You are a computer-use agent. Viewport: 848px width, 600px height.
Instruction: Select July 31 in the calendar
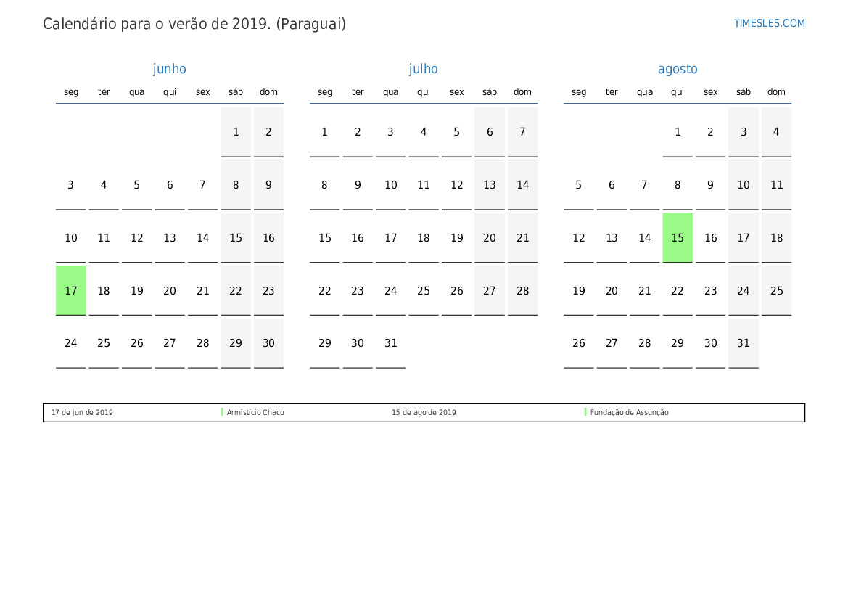pos(391,343)
